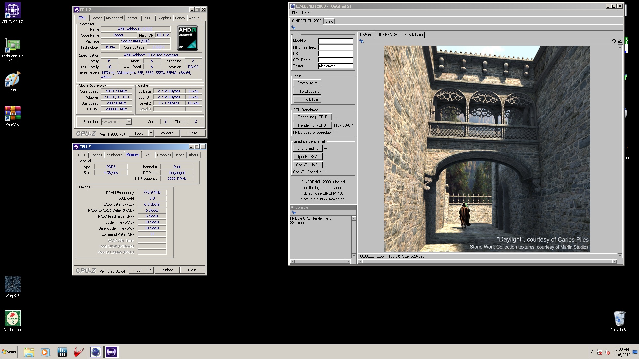Click the Core Speed value 4073.74 MHz
This screenshot has height=359, width=639.
116,91
